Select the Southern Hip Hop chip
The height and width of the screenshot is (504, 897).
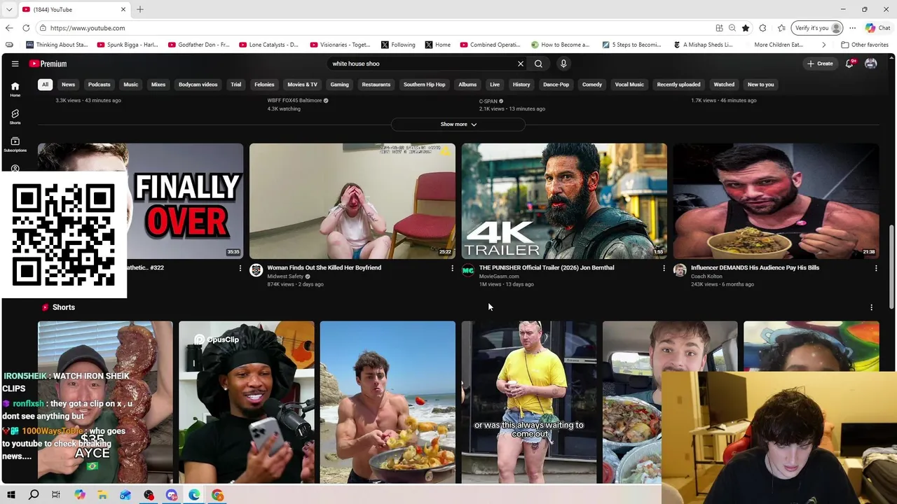[x=424, y=85]
